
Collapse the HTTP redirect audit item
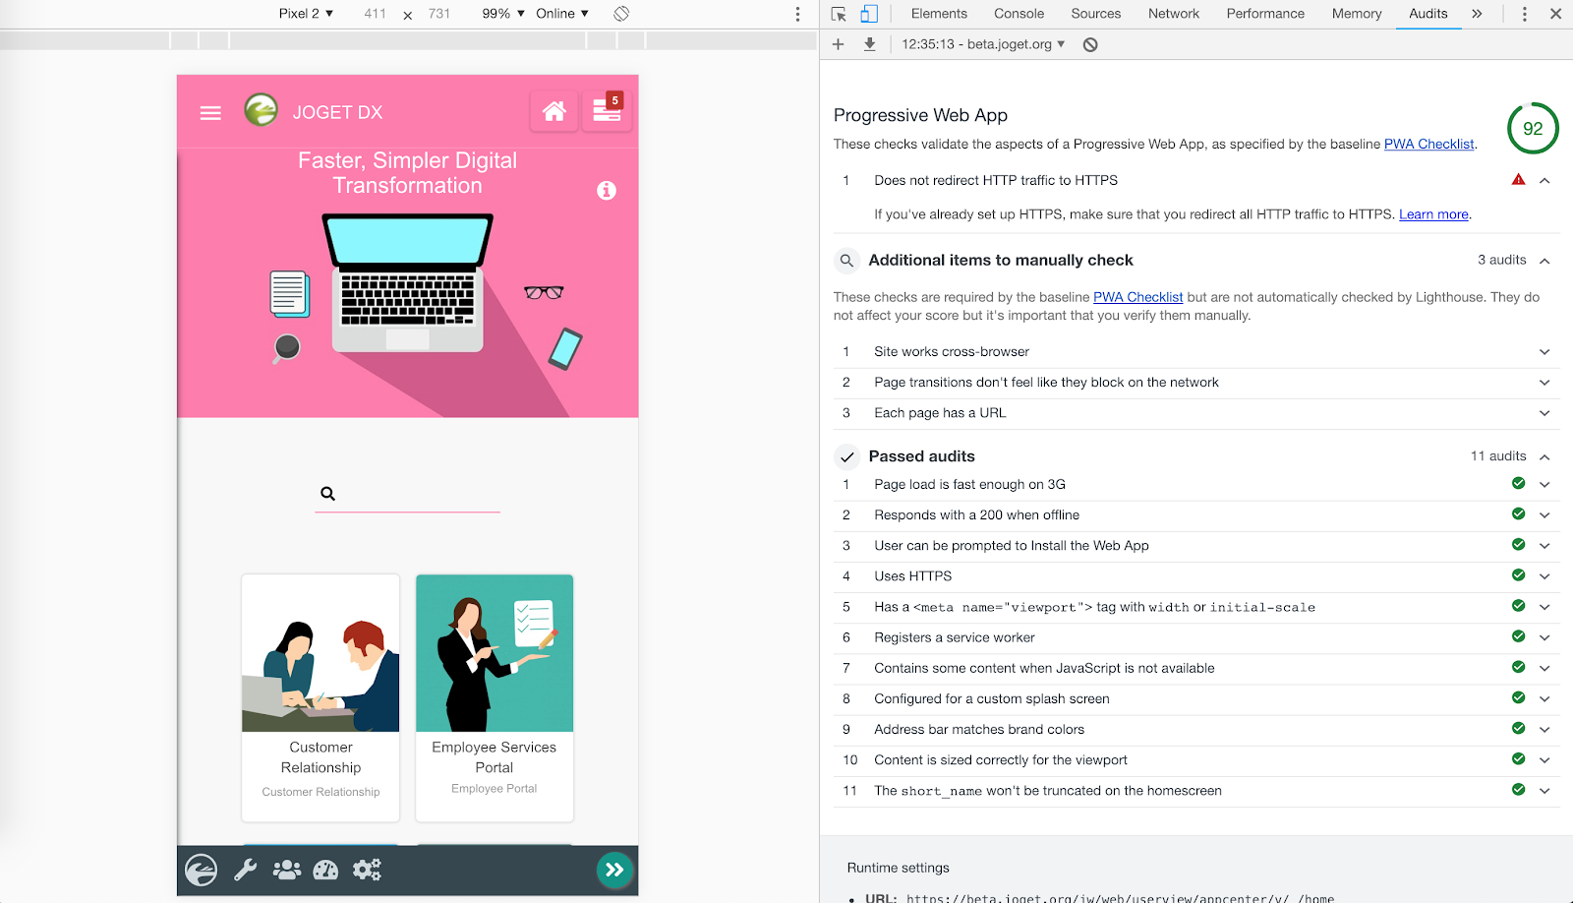click(x=1544, y=181)
